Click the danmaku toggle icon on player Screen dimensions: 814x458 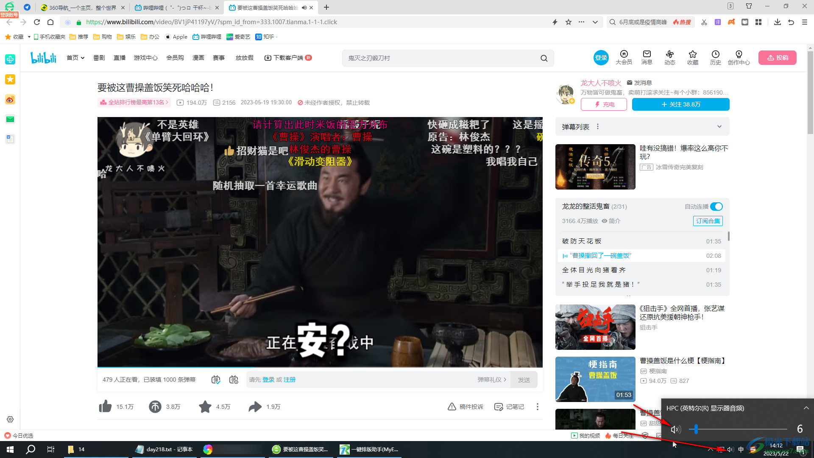coord(216,380)
